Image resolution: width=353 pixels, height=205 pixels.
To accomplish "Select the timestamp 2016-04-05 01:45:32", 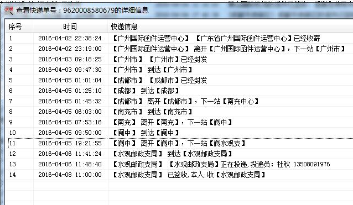I will pos(70,101).
